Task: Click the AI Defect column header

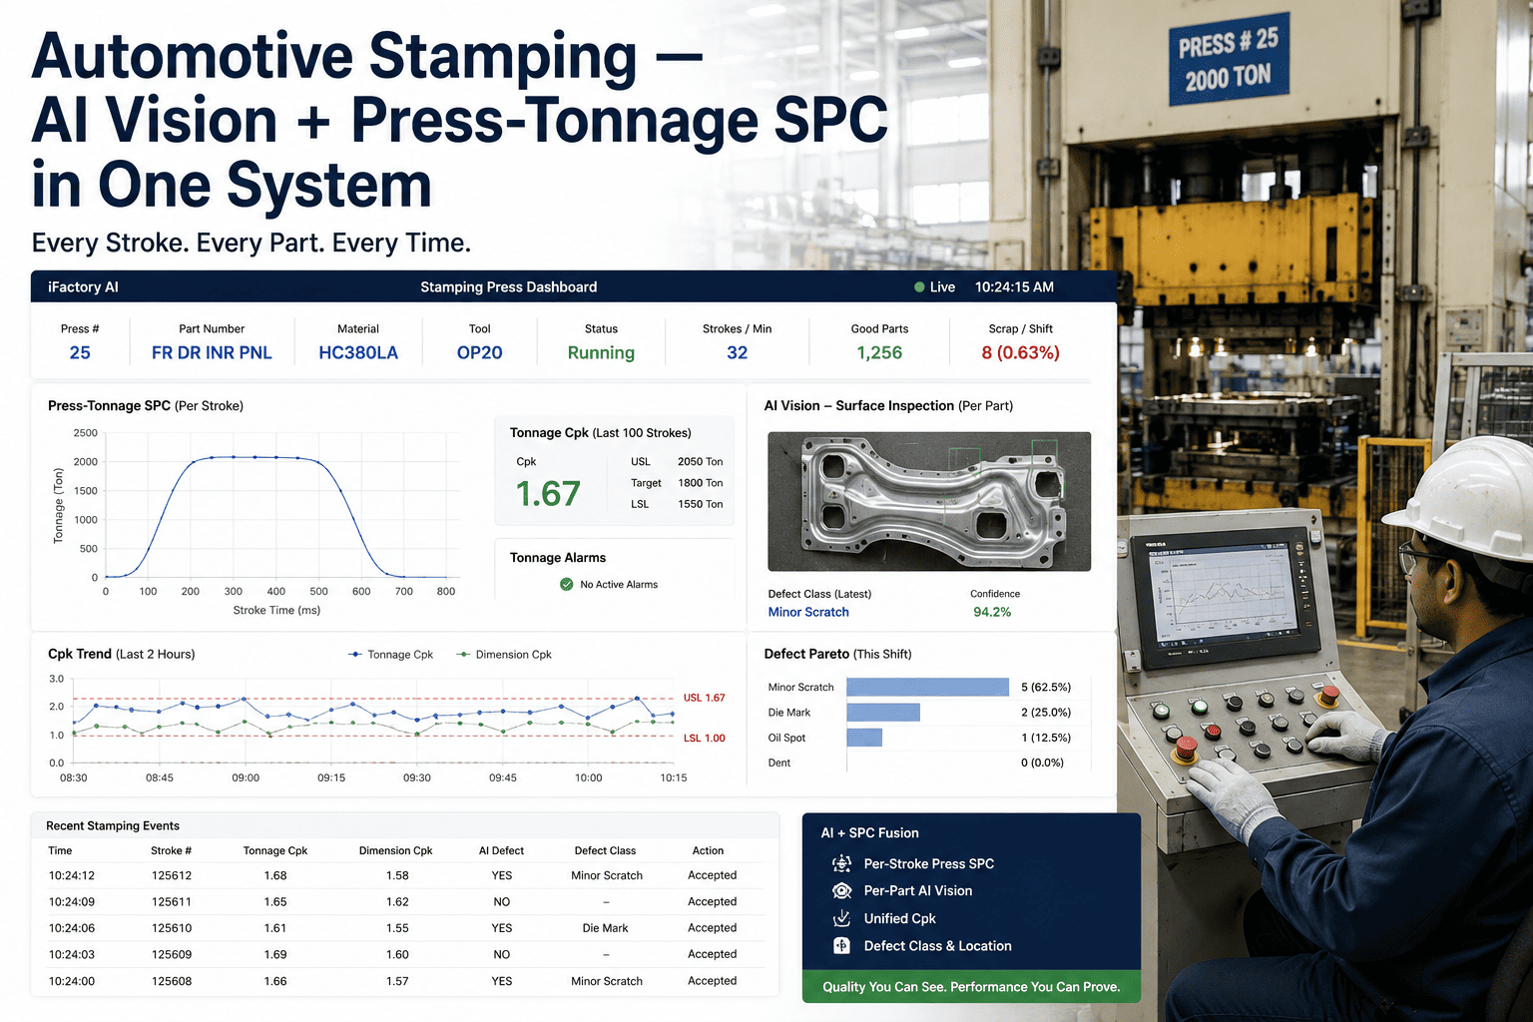Action: (x=501, y=851)
